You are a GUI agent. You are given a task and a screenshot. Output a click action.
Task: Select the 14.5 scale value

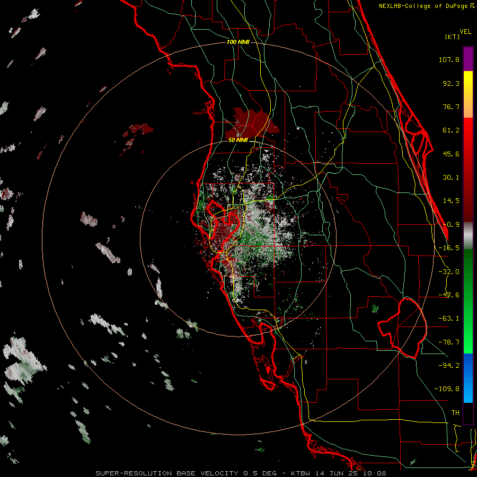click(451, 201)
